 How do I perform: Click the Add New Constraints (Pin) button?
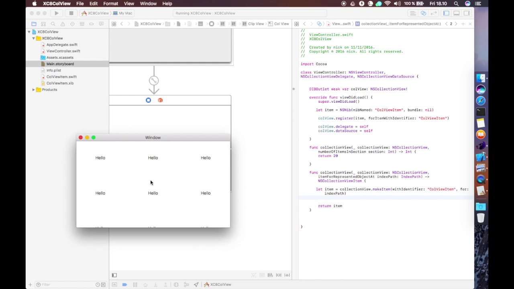(279, 275)
